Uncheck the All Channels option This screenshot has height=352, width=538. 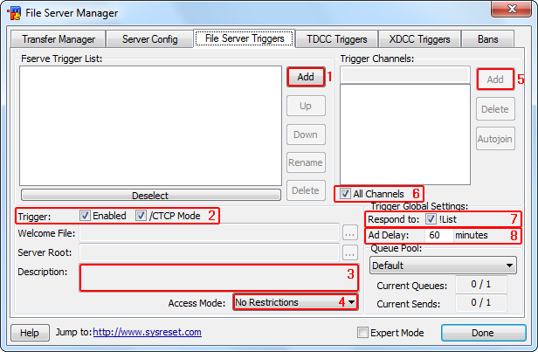(347, 193)
